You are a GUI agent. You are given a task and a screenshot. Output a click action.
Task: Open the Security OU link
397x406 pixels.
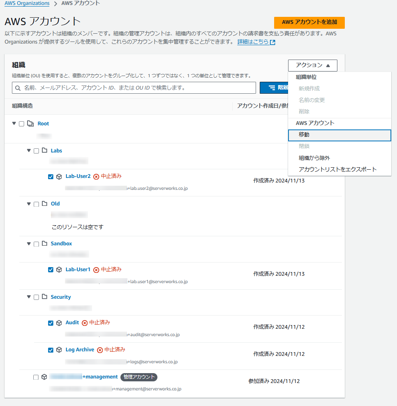[60, 297]
